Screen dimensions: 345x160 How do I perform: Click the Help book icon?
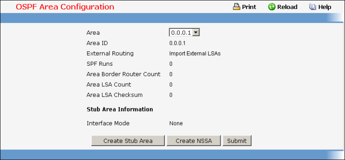click(313, 7)
